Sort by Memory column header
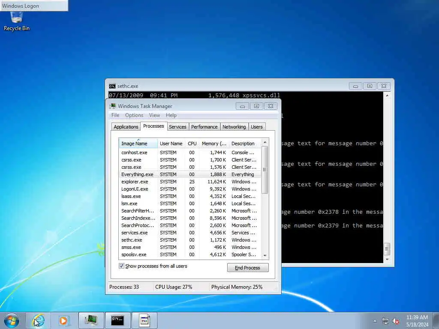The width and height of the screenshot is (439, 329). [214, 144]
